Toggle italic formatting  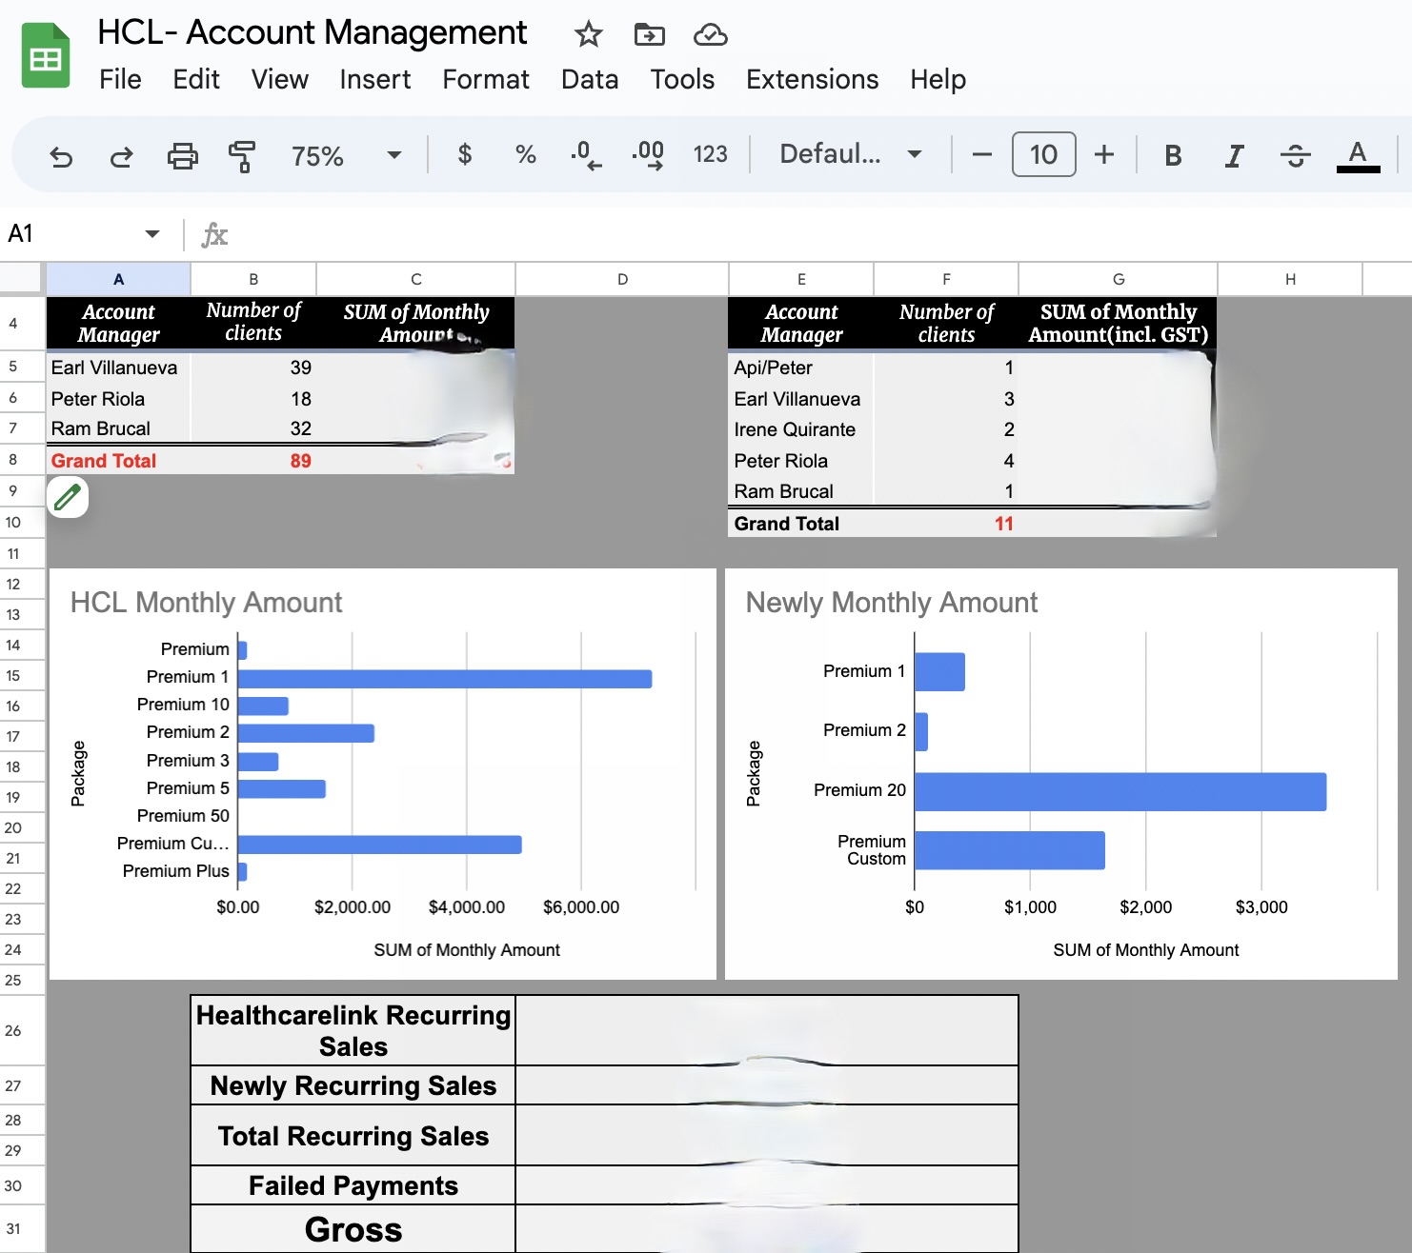coord(1234,155)
